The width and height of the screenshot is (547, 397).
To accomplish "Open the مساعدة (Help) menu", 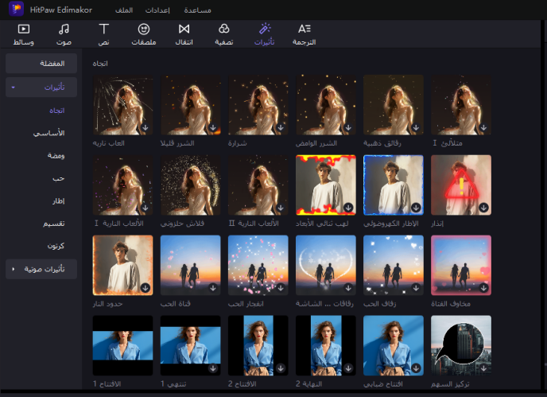I will [x=196, y=10].
